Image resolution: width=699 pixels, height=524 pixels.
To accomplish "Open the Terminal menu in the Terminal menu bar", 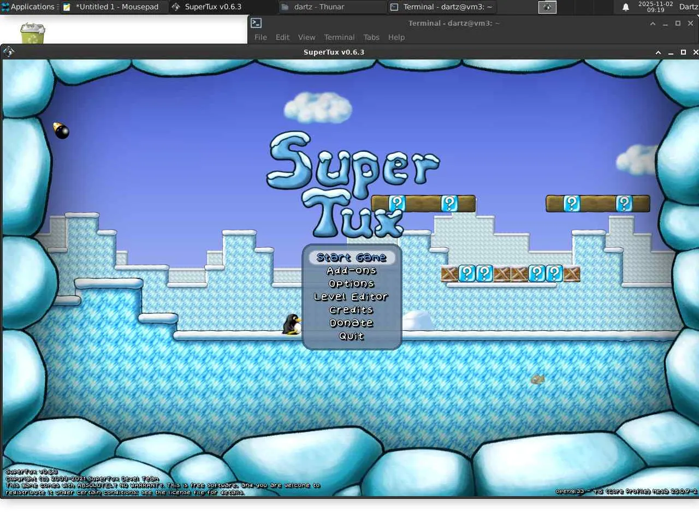I will click(x=339, y=37).
